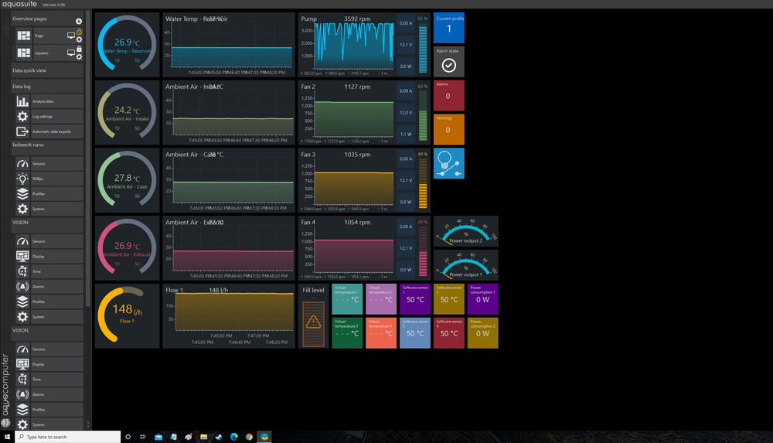Screen dimensions: 773x443
Task: Click the blue light bulb profile tile
Action: (448, 163)
